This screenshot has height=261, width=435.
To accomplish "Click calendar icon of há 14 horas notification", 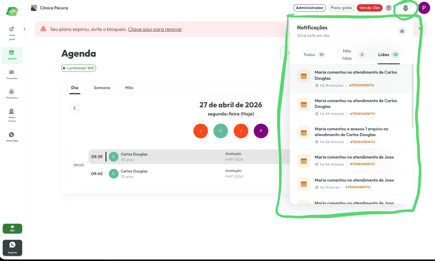I will click(304, 184).
